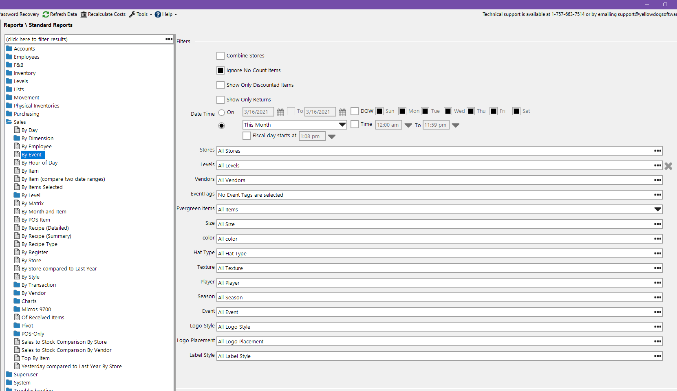Select the On date radio button

point(222,113)
